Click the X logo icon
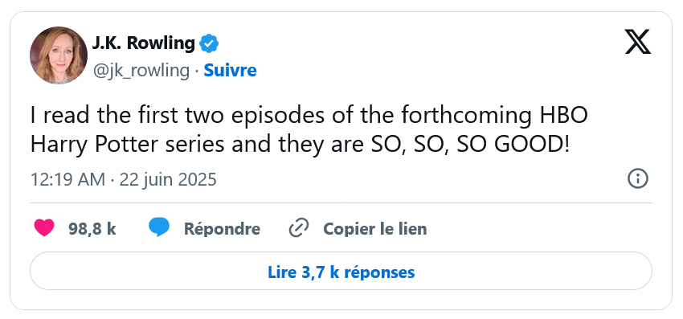Viewport: 683px width, 319px height. pyautogui.click(x=638, y=42)
